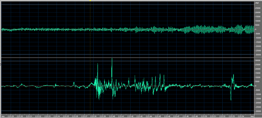Click 25000 on the upper channel amplitude ruler
This screenshot has height=118, width=262.
coord(258,8)
